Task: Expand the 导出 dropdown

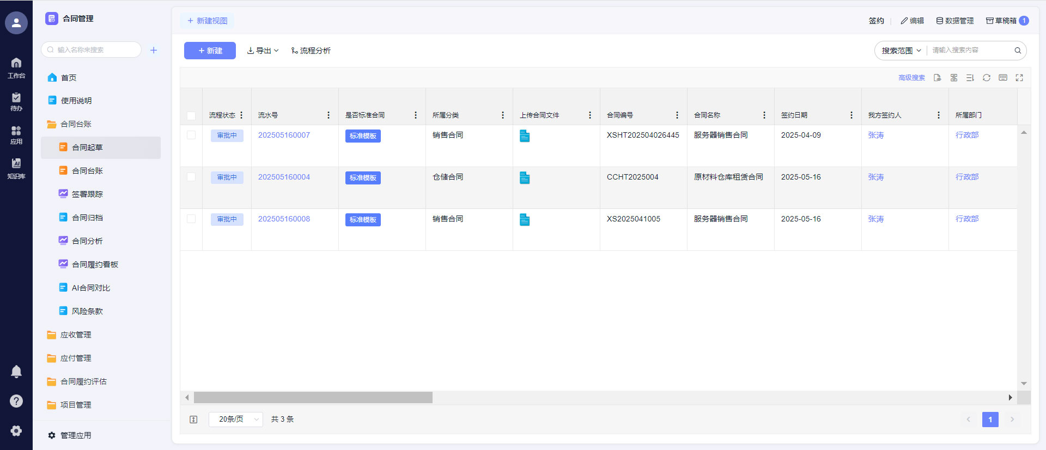Action: 263,51
